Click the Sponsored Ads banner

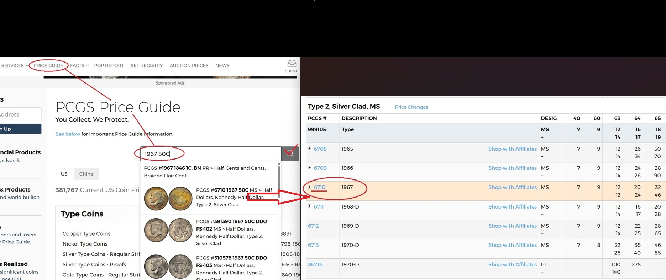pos(170,77)
